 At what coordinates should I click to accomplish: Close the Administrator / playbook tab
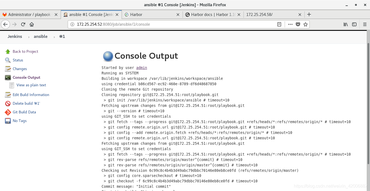pos(56,15)
